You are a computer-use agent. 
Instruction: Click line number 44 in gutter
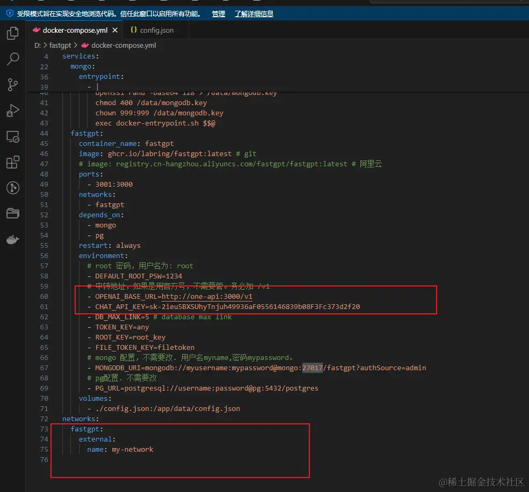[44, 134]
